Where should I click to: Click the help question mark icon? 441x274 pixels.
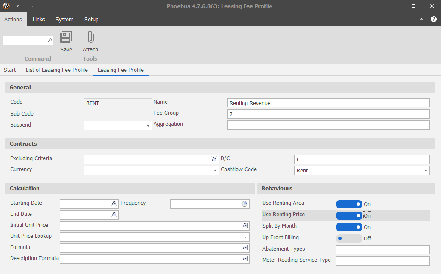point(433,19)
